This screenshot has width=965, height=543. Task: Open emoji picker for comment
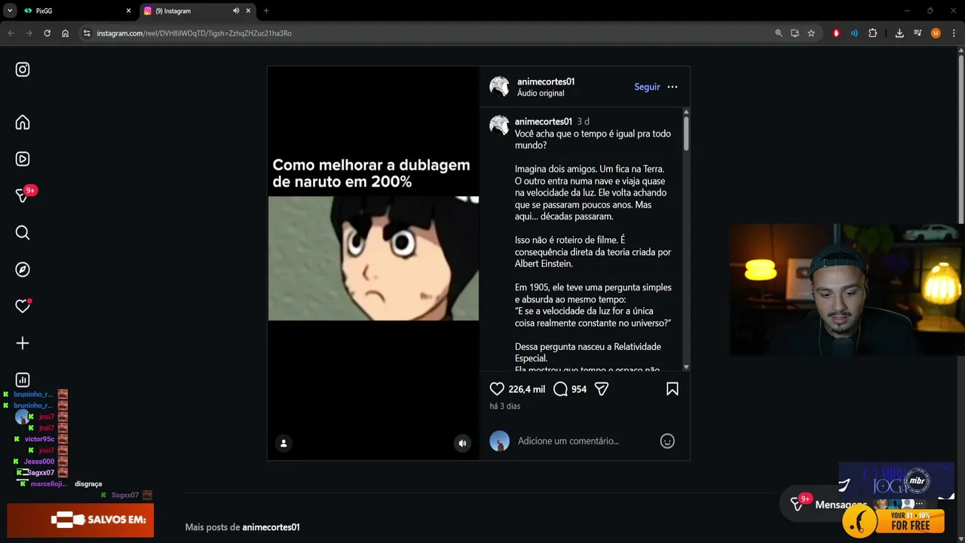click(x=667, y=441)
